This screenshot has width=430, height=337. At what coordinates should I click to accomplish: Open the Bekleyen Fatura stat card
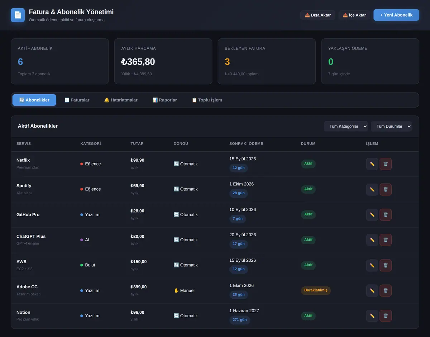[x=267, y=61]
